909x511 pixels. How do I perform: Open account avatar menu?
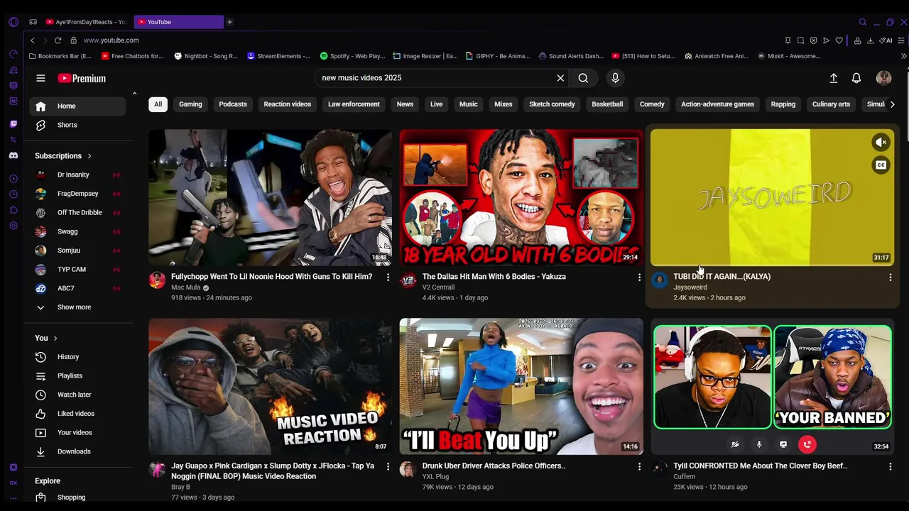point(883,78)
